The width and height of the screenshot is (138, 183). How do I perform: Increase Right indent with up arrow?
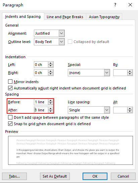(x=51, y=71)
